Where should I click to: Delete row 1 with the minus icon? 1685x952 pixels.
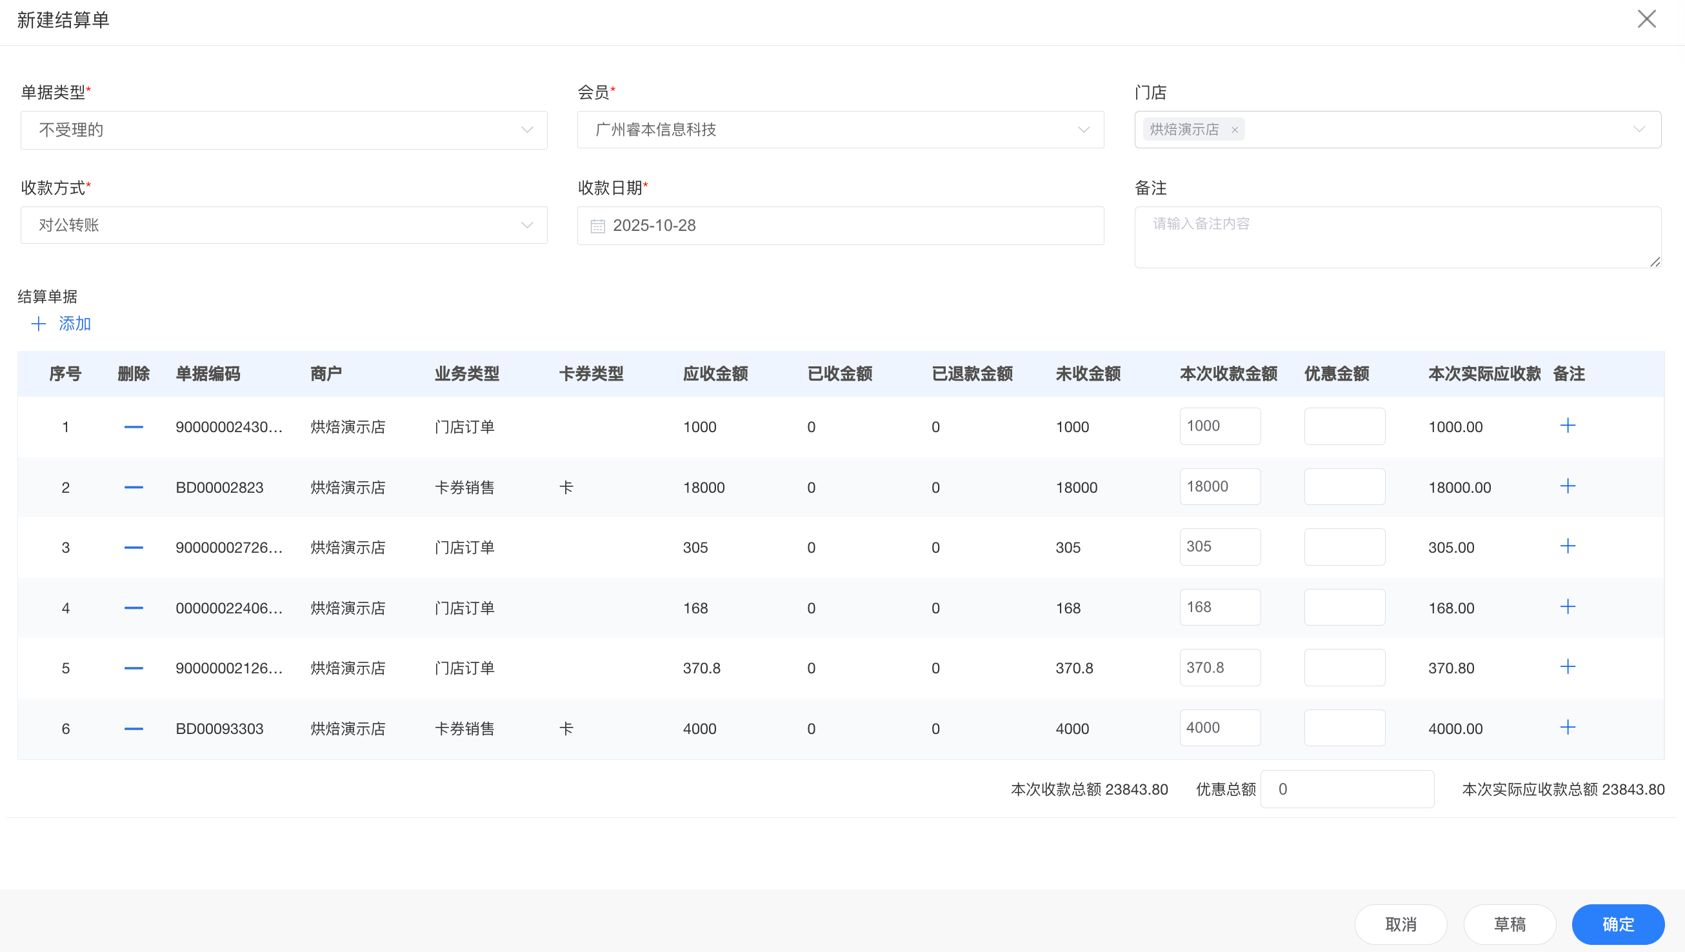coord(134,427)
